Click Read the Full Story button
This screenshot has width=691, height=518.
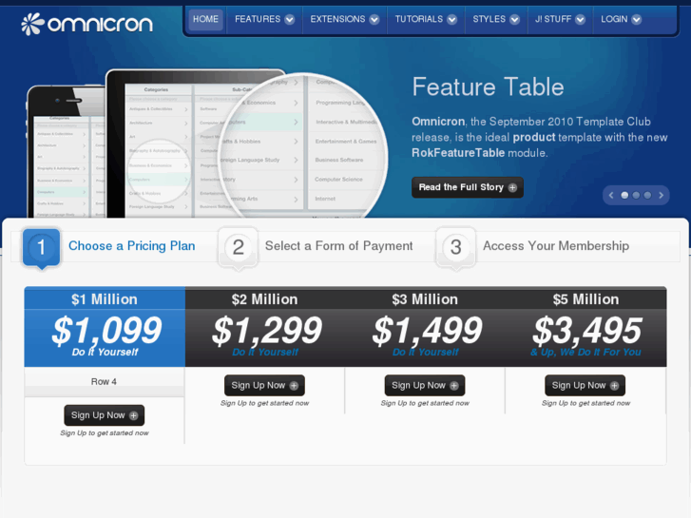[467, 187]
